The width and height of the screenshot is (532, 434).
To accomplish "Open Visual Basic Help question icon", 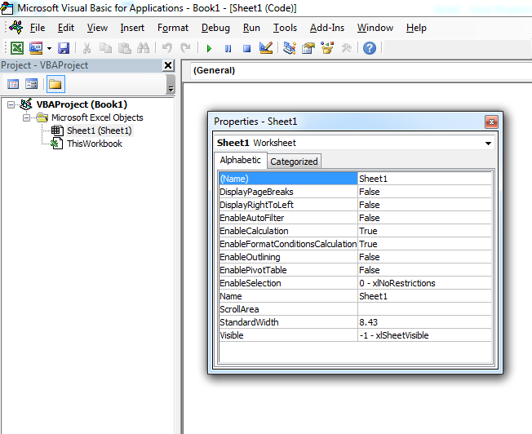I will 370,48.
